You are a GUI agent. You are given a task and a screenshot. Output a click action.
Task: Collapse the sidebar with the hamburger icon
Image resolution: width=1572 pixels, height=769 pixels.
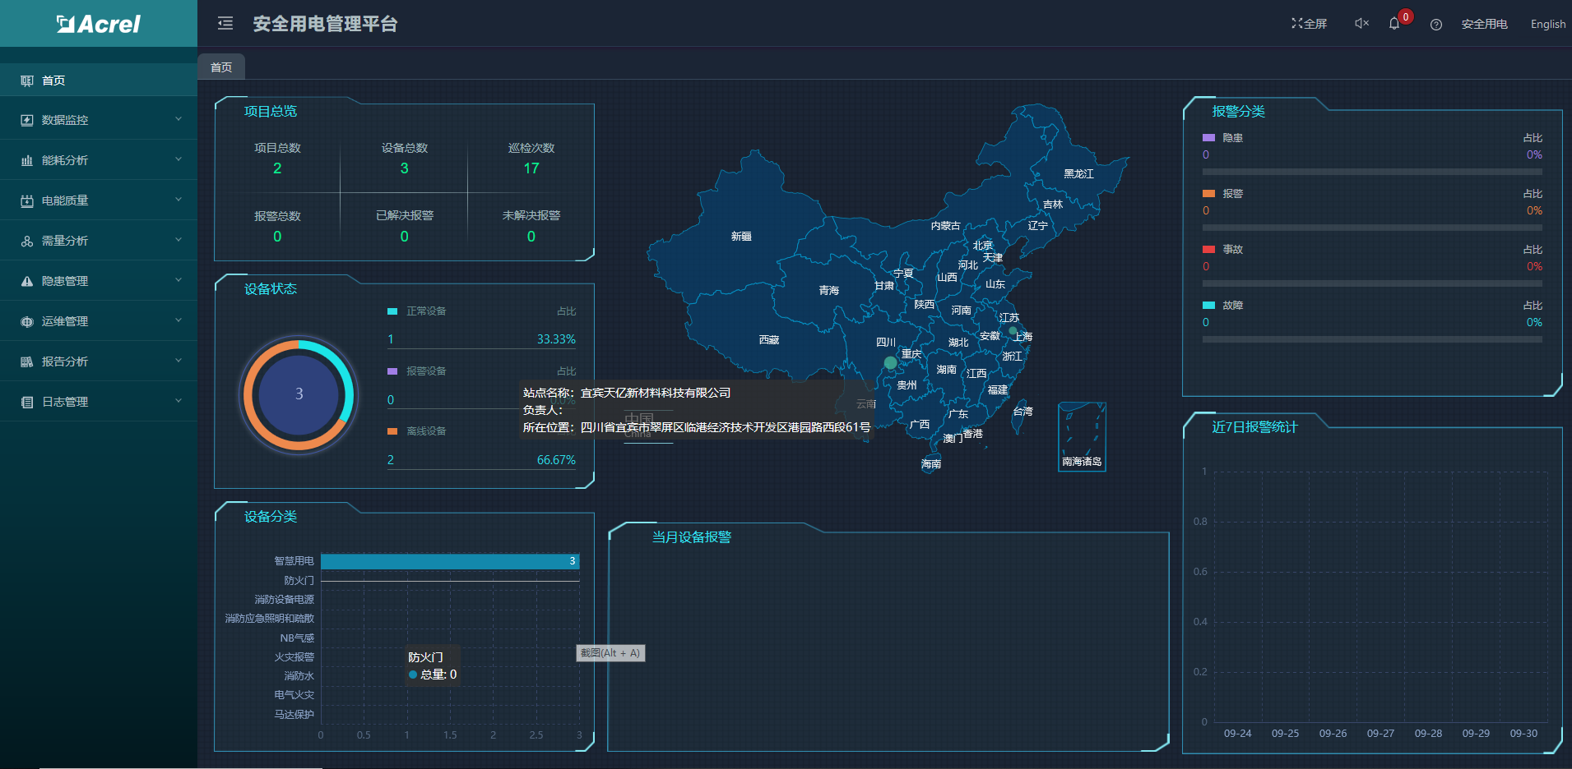pos(225,24)
